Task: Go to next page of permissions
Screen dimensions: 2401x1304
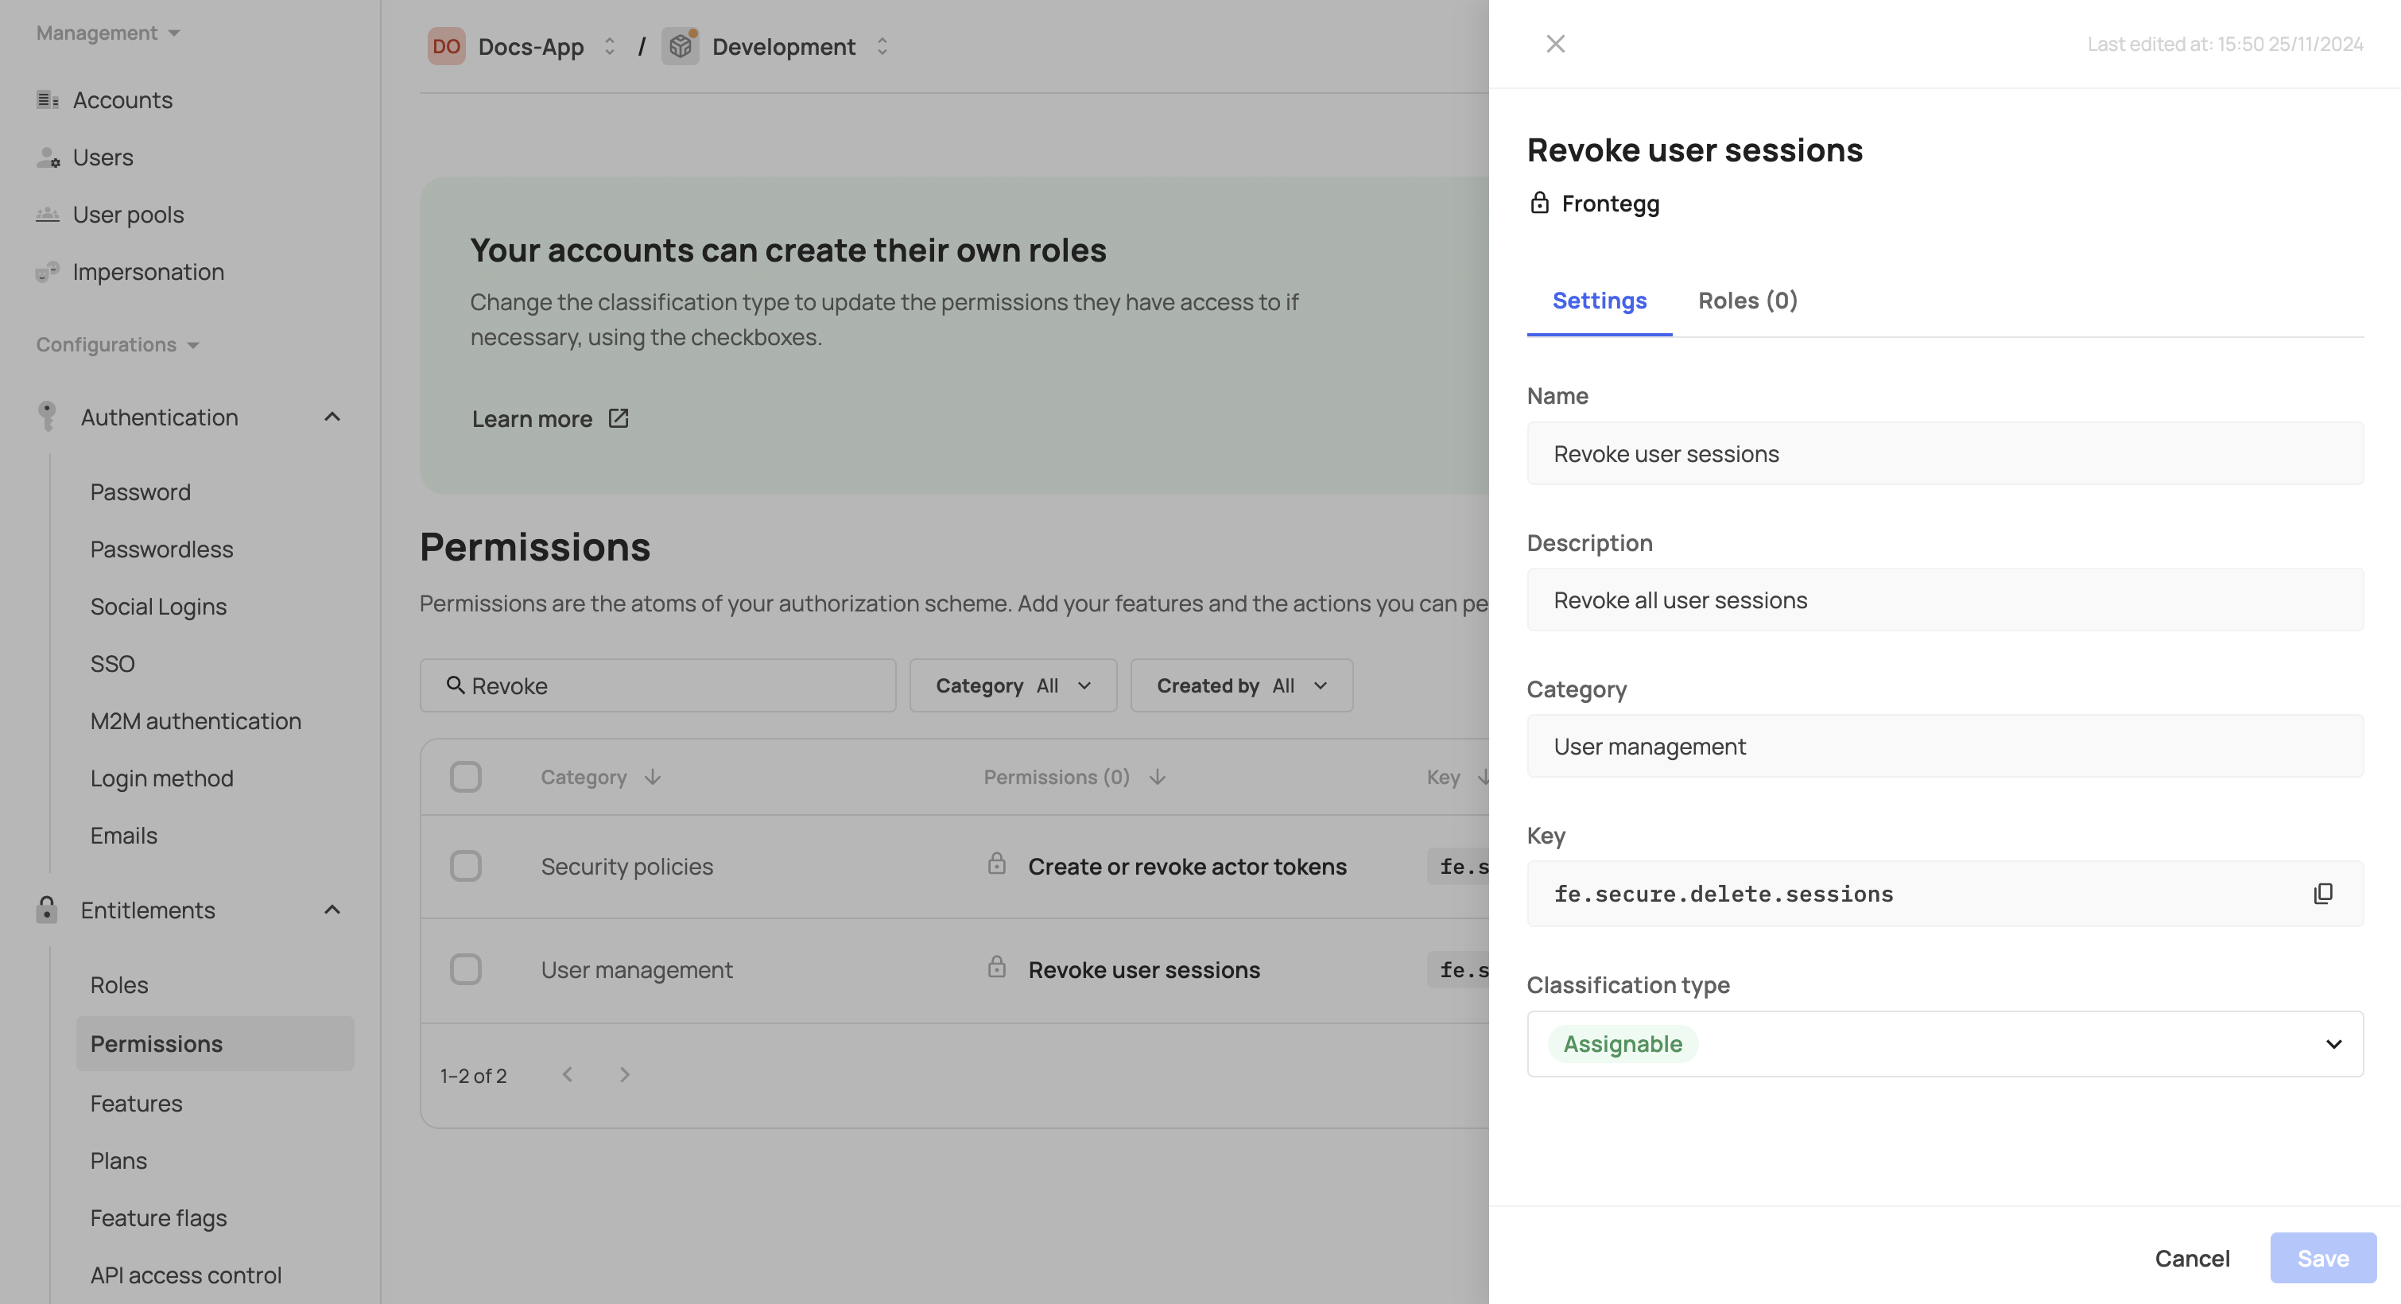Action: pos(624,1075)
